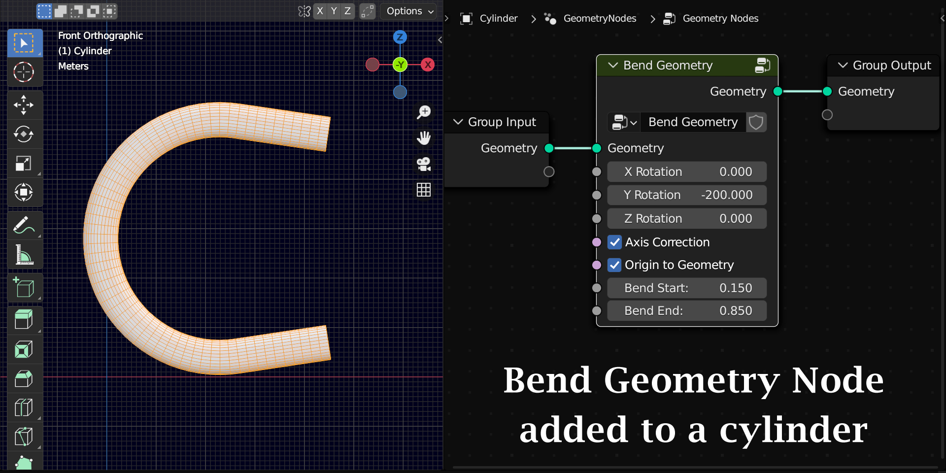Image resolution: width=946 pixels, height=473 pixels.
Task: Enable Axis Correction on the Bend Geometry node
Action: tap(614, 242)
